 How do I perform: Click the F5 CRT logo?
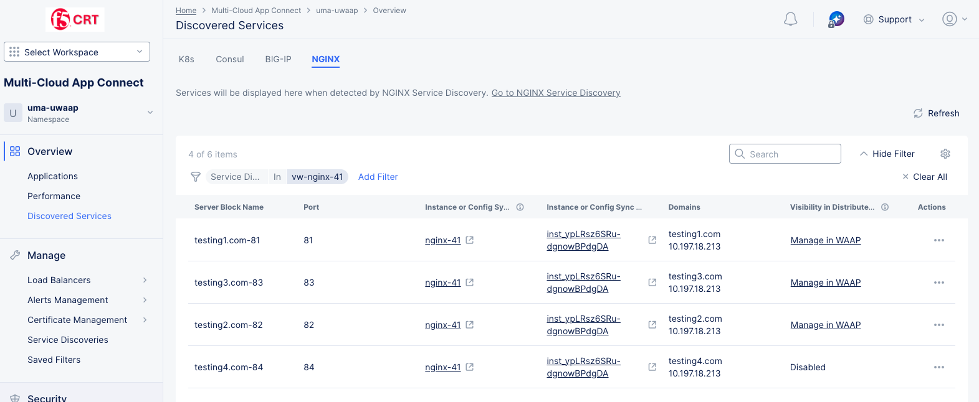point(75,19)
